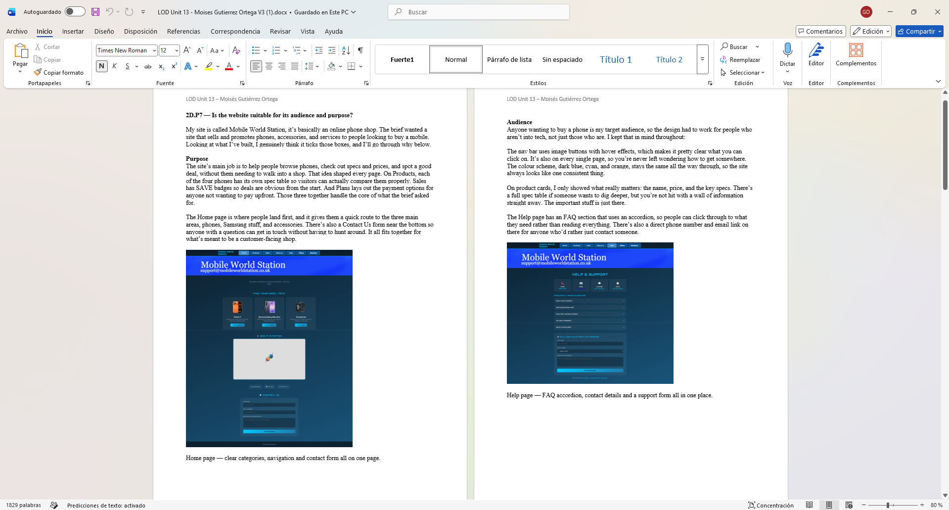Viewport: 949px width, 510px height.
Task: Open the Seleccionar dropdown
Action: 742,73
